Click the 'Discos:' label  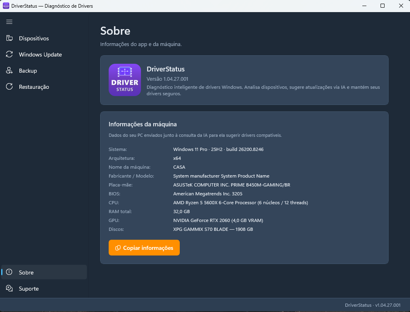click(x=116, y=229)
